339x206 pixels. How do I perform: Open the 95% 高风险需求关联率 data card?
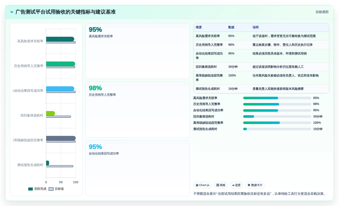137,51
